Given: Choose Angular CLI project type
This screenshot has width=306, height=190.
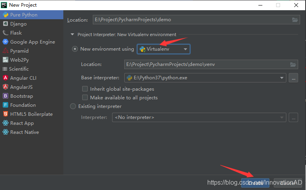Looking at the screenshot, I should coord(31,78).
